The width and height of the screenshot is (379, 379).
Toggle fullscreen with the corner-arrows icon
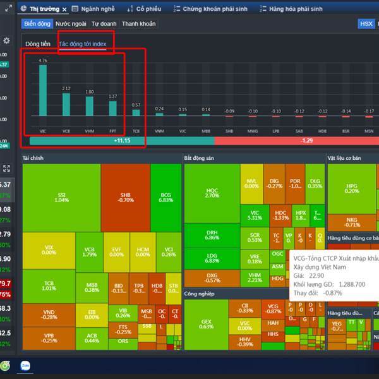(8, 8)
